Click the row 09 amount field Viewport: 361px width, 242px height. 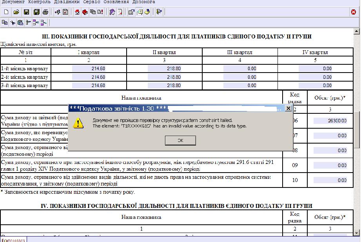click(330, 166)
